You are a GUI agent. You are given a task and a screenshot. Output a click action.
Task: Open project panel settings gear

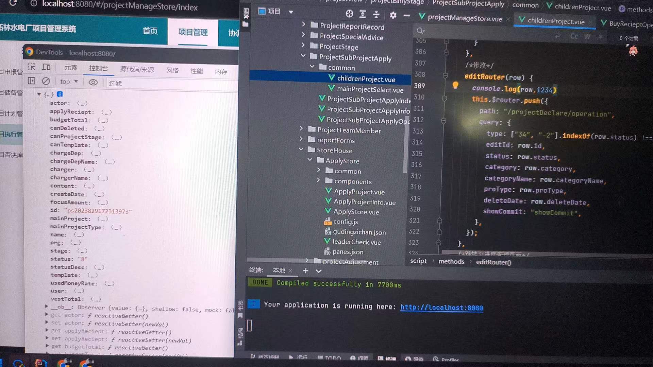point(393,15)
